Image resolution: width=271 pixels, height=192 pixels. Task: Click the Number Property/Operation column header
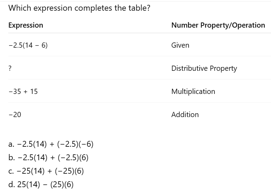218,25
